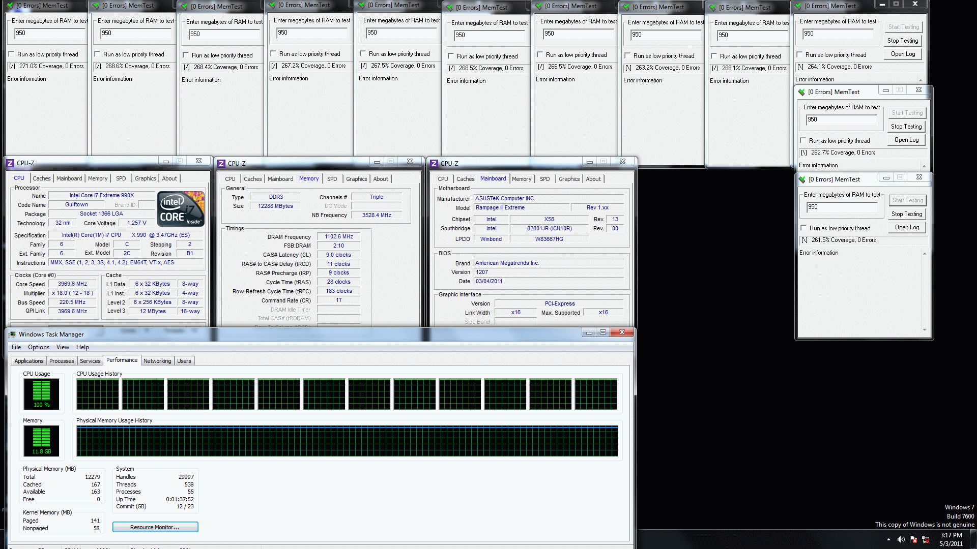Click the MemTest title icon in the 268.5% Coverage window

tap(450, 8)
